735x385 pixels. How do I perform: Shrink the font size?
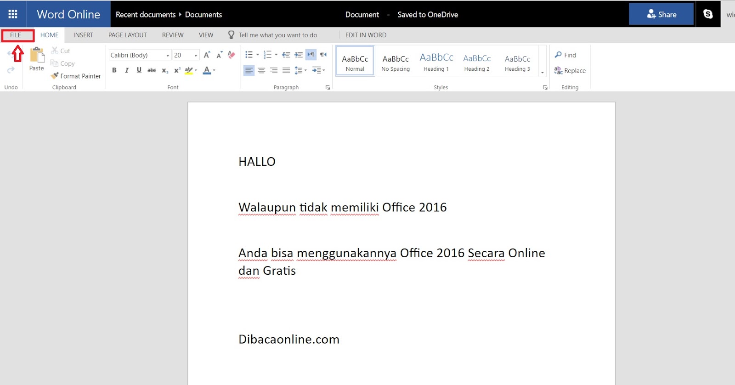click(x=219, y=55)
